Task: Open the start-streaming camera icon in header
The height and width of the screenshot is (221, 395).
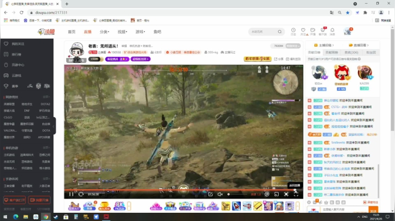Action: point(313,31)
